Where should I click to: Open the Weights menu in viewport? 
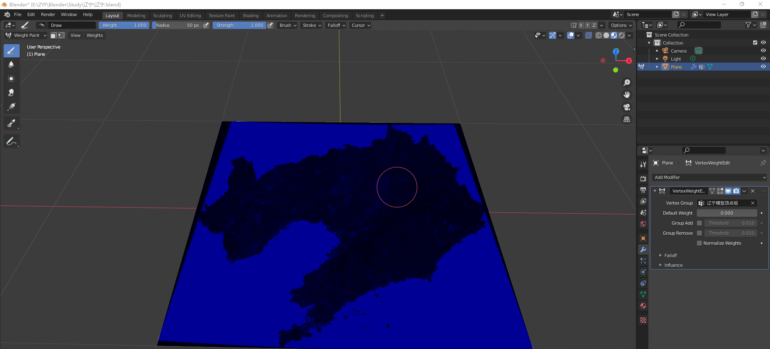coord(95,35)
